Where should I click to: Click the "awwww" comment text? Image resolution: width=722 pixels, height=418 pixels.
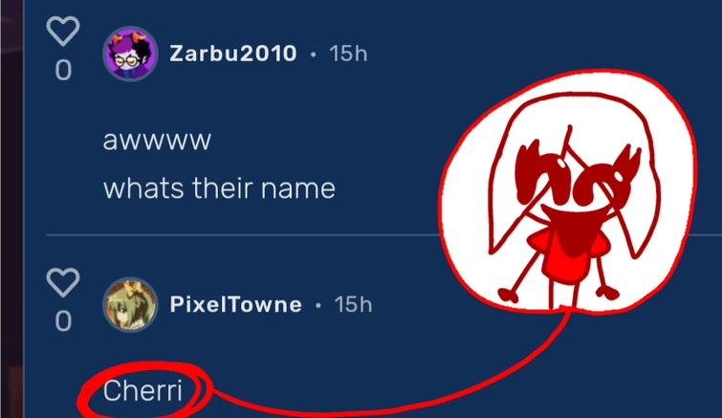coord(157,141)
